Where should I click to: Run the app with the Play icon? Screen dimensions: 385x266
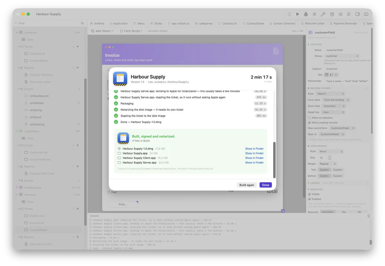[297, 14]
